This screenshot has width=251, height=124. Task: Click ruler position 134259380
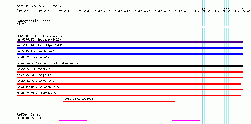pos(63,11)
